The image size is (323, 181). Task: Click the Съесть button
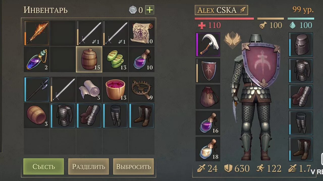pos(44,166)
